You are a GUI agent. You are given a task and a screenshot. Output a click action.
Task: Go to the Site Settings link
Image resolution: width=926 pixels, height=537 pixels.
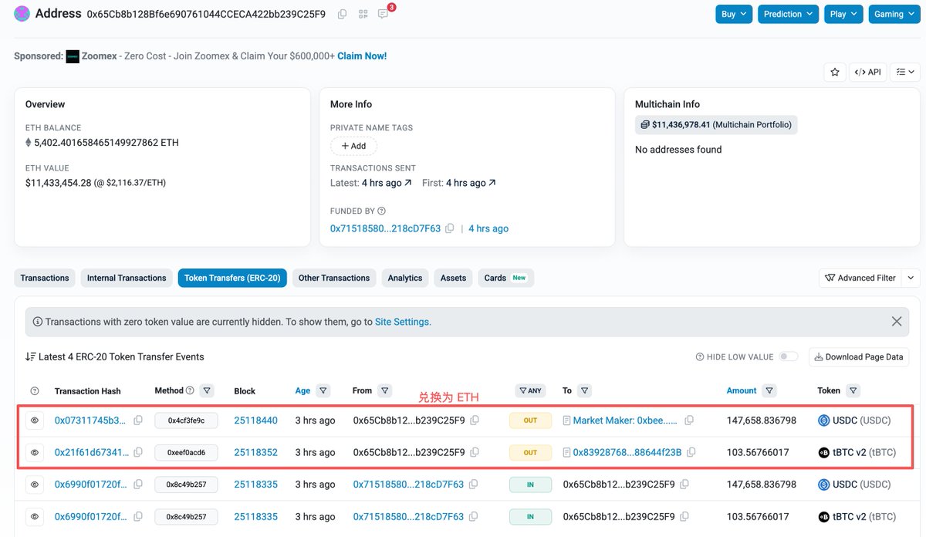tap(402, 322)
